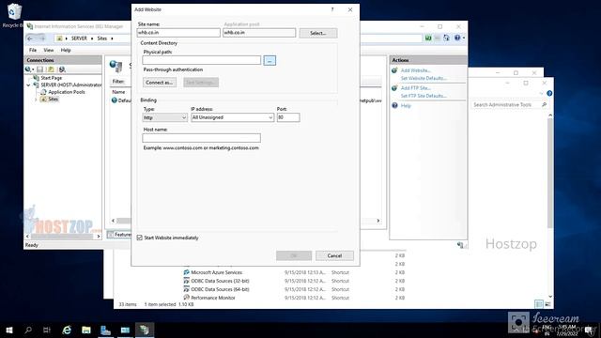The width and height of the screenshot is (601, 338).
Task: Open the Help menu in IIS Manager
Action: [x=66, y=50]
